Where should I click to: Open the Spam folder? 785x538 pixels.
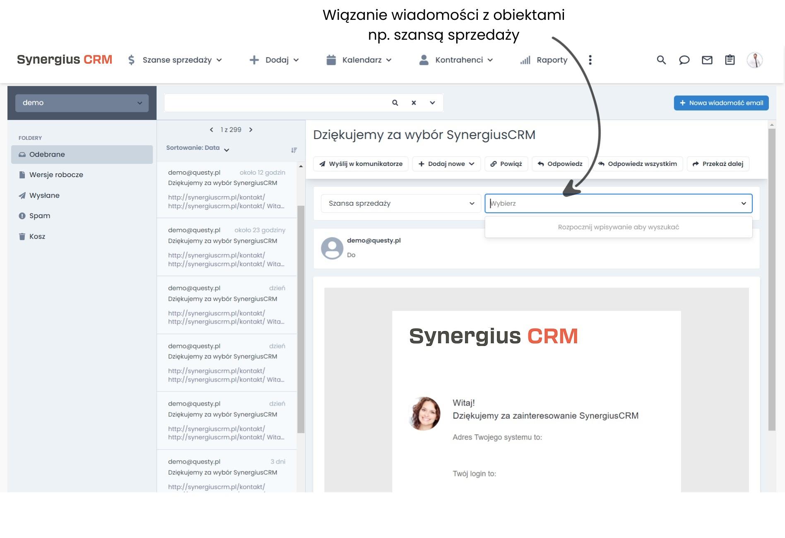[x=39, y=216]
